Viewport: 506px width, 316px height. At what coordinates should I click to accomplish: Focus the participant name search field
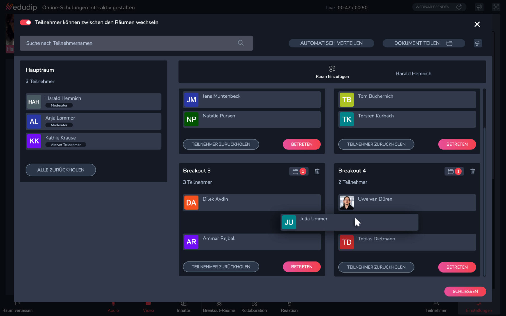click(x=129, y=43)
